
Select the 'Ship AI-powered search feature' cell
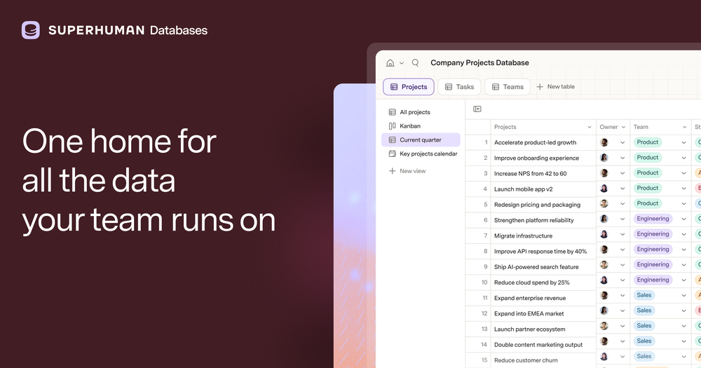coord(543,267)
